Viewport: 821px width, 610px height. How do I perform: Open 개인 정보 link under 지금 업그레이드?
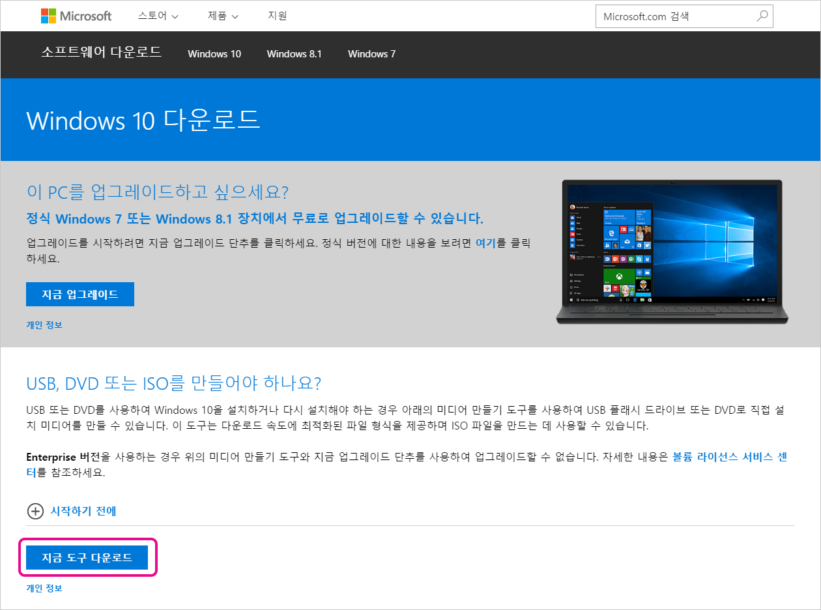(x=44, y=325)
